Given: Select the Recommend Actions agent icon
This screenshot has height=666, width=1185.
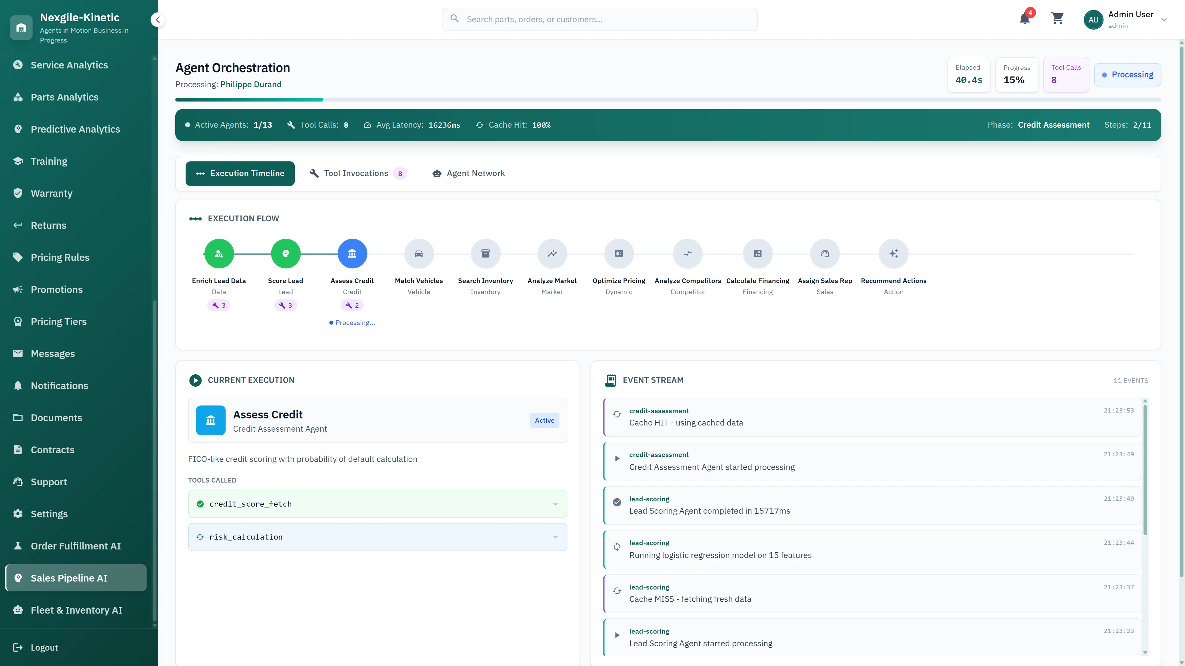Looking at the screenshot, I should [x=893, y=253].
